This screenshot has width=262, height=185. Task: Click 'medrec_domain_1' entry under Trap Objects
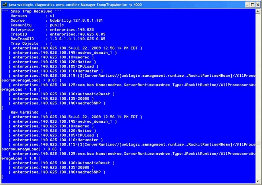[62, 53]
